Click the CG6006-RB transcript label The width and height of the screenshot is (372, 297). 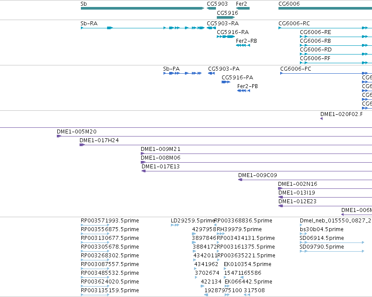pos(315,41)
